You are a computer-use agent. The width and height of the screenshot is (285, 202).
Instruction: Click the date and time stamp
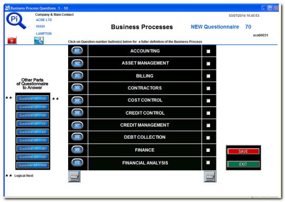[x=244, y=16]
